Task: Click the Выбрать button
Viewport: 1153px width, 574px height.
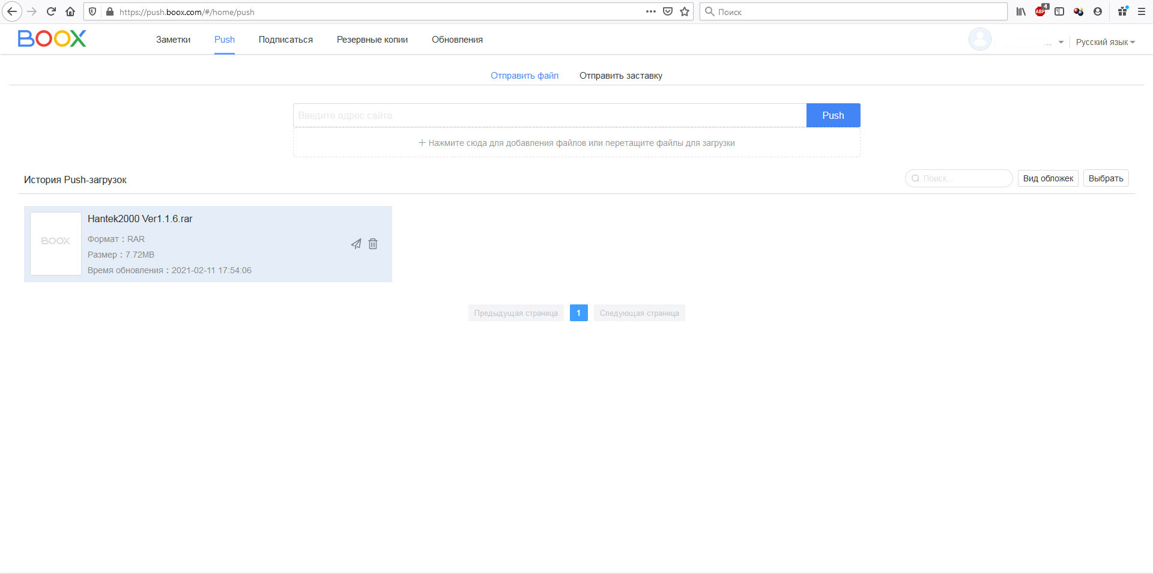Action: point(1106,178)
